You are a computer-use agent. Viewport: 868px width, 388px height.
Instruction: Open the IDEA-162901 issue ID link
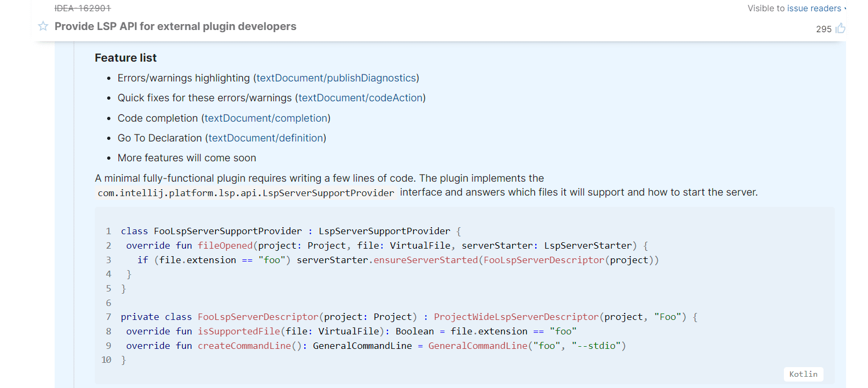pyautogui.click(x=83, y=8)
